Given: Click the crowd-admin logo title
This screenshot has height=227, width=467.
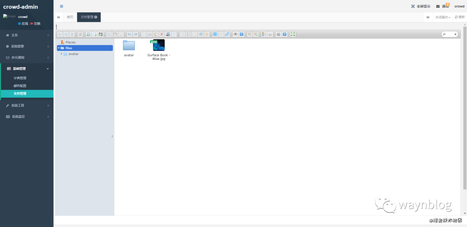Looking at the screenshot, I should coord(21,7).
